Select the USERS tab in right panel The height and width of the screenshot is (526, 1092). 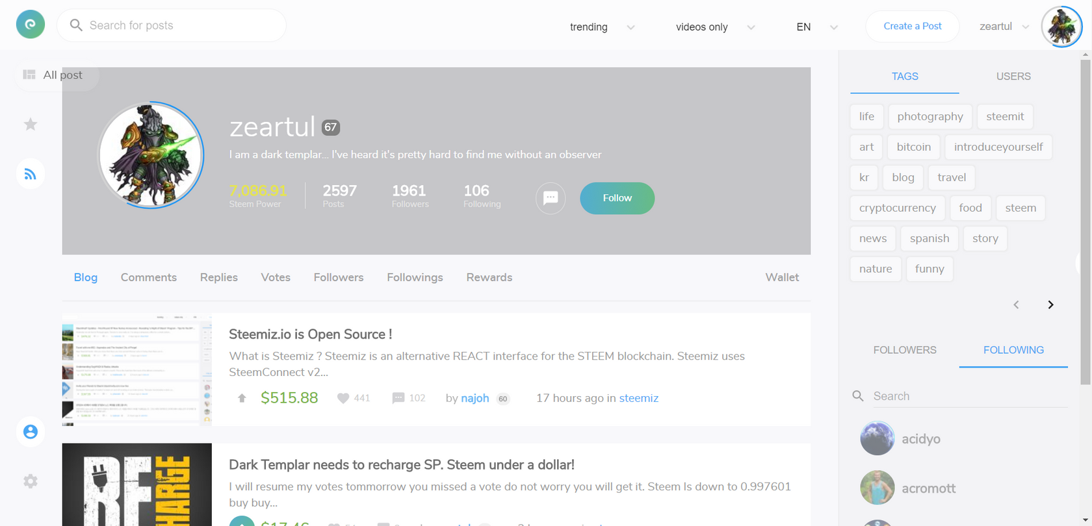tap(1013, 77)
